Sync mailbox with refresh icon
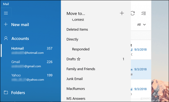The height and width of the screenshot is (102, 169). 133,13
